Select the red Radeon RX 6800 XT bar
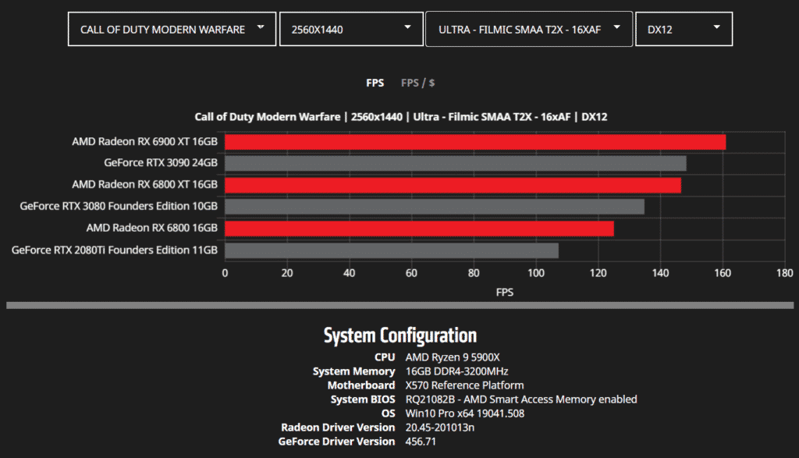The width and height of the screenshot is (799, 458). [453, 185]
